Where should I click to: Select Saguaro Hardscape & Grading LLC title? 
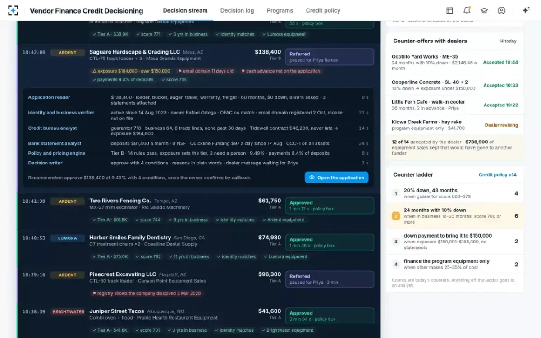[135, 52]
